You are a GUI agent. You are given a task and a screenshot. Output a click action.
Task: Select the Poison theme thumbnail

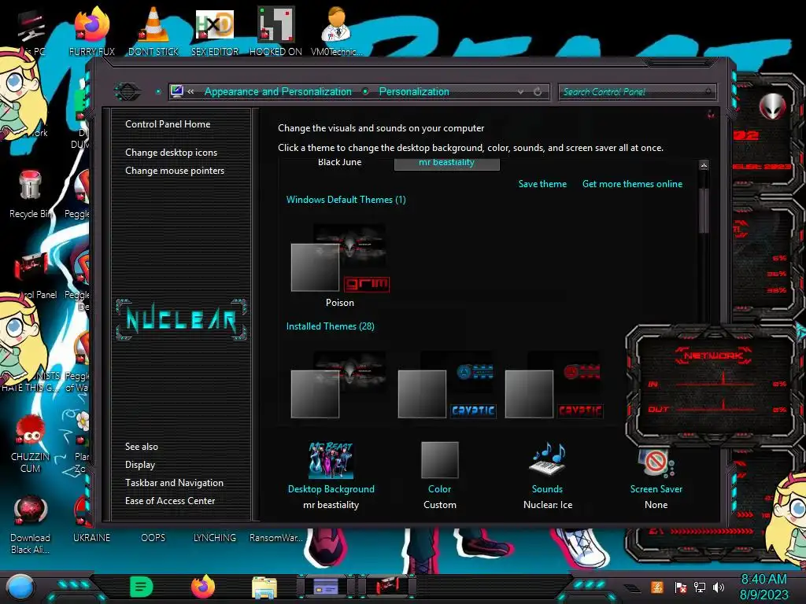[x=340, y=264]
